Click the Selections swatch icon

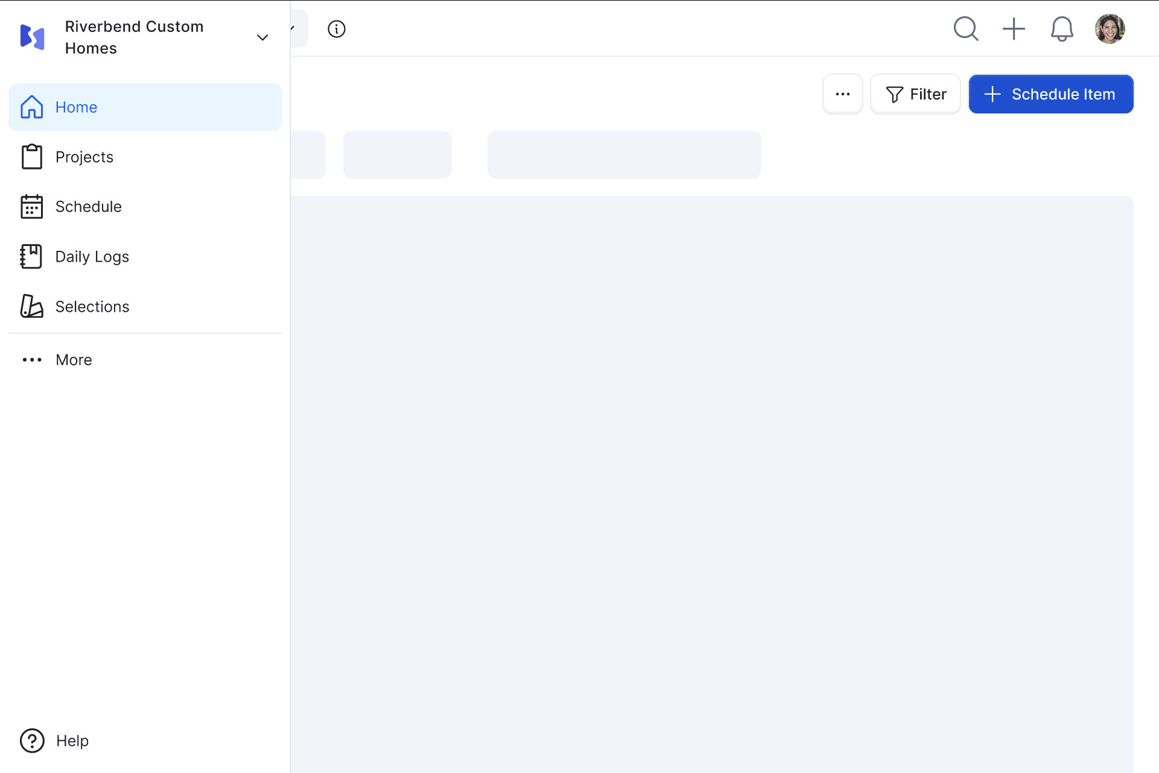pyautogui.click(x=31, y=306)
